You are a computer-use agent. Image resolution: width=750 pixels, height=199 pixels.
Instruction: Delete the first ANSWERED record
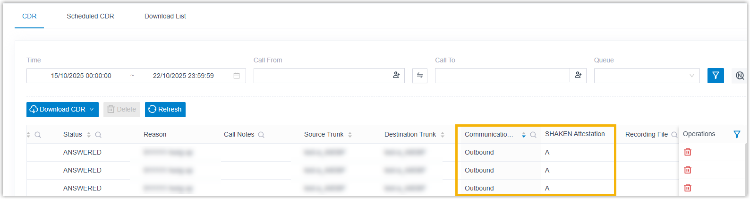coord(688,152)
